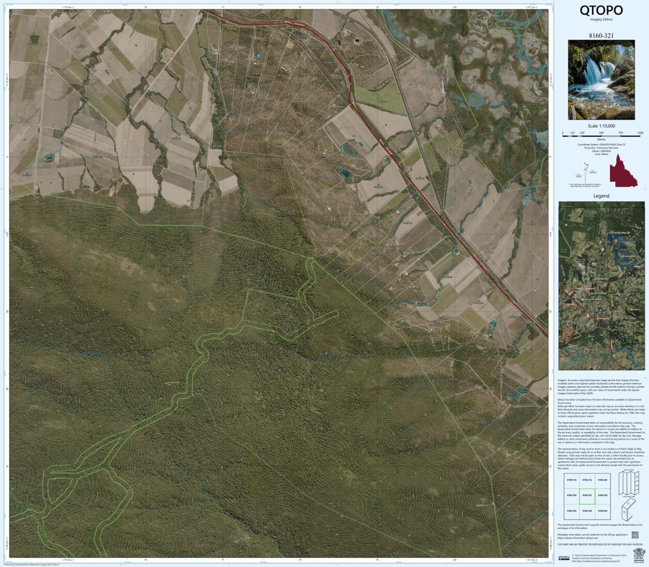Viewport: 649px width, 567px height.
Task: Select adjacent sheet 8160-322 in index grid
Action: pyautogui.click(x=587, y=510)
